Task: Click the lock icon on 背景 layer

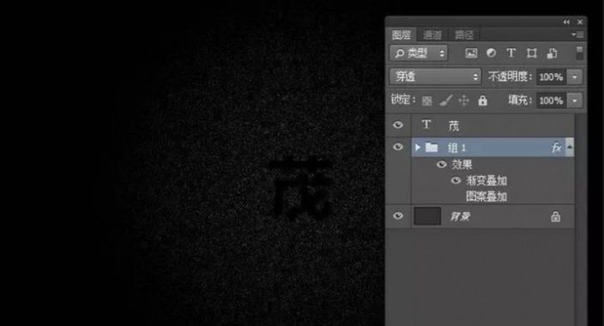Action: [x=555, y=216]
